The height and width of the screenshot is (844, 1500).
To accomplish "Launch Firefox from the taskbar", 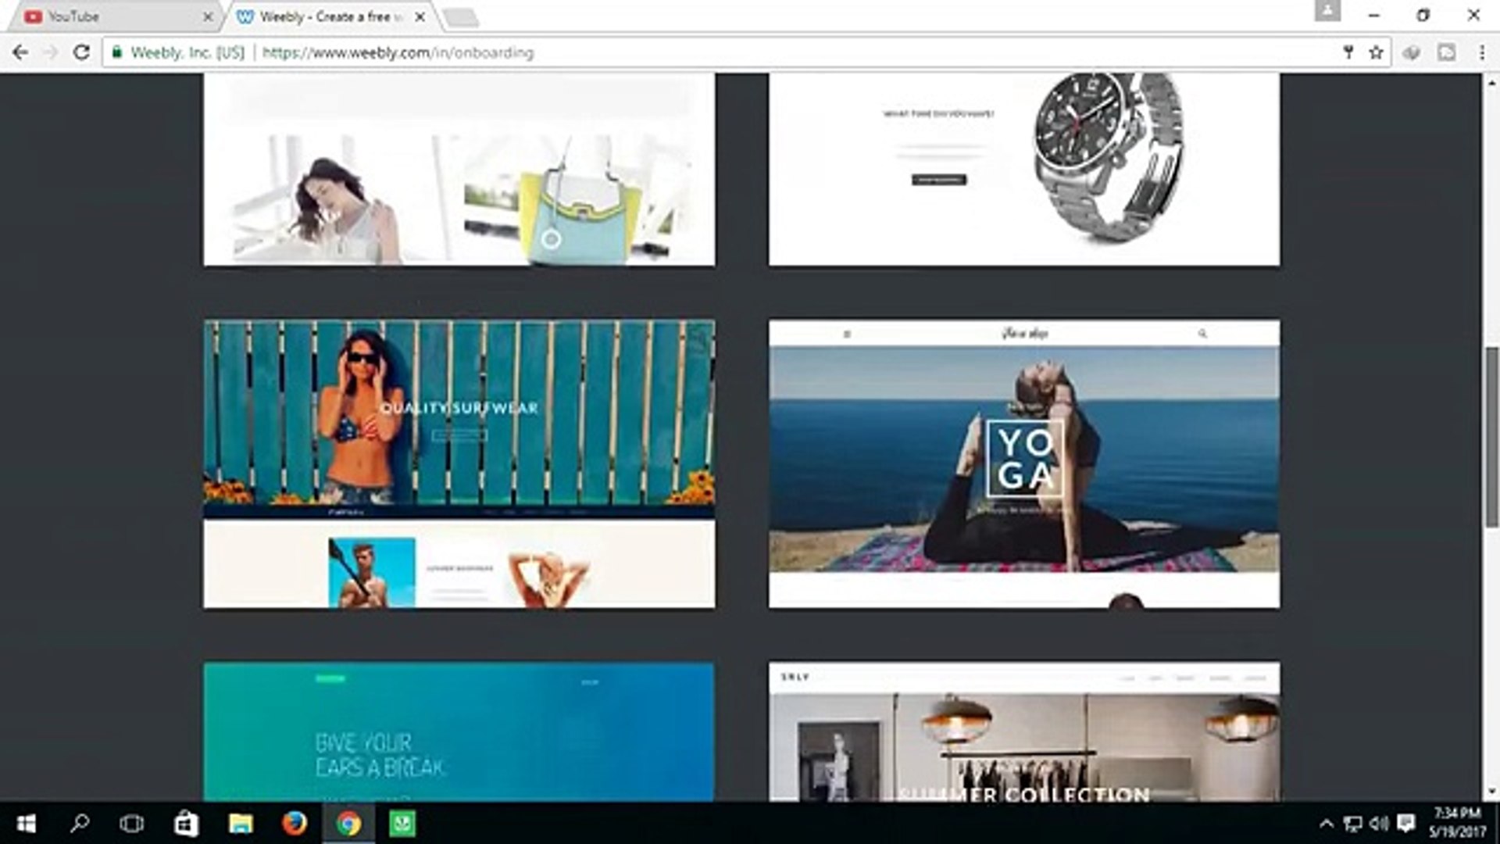I will coord(294,824).
